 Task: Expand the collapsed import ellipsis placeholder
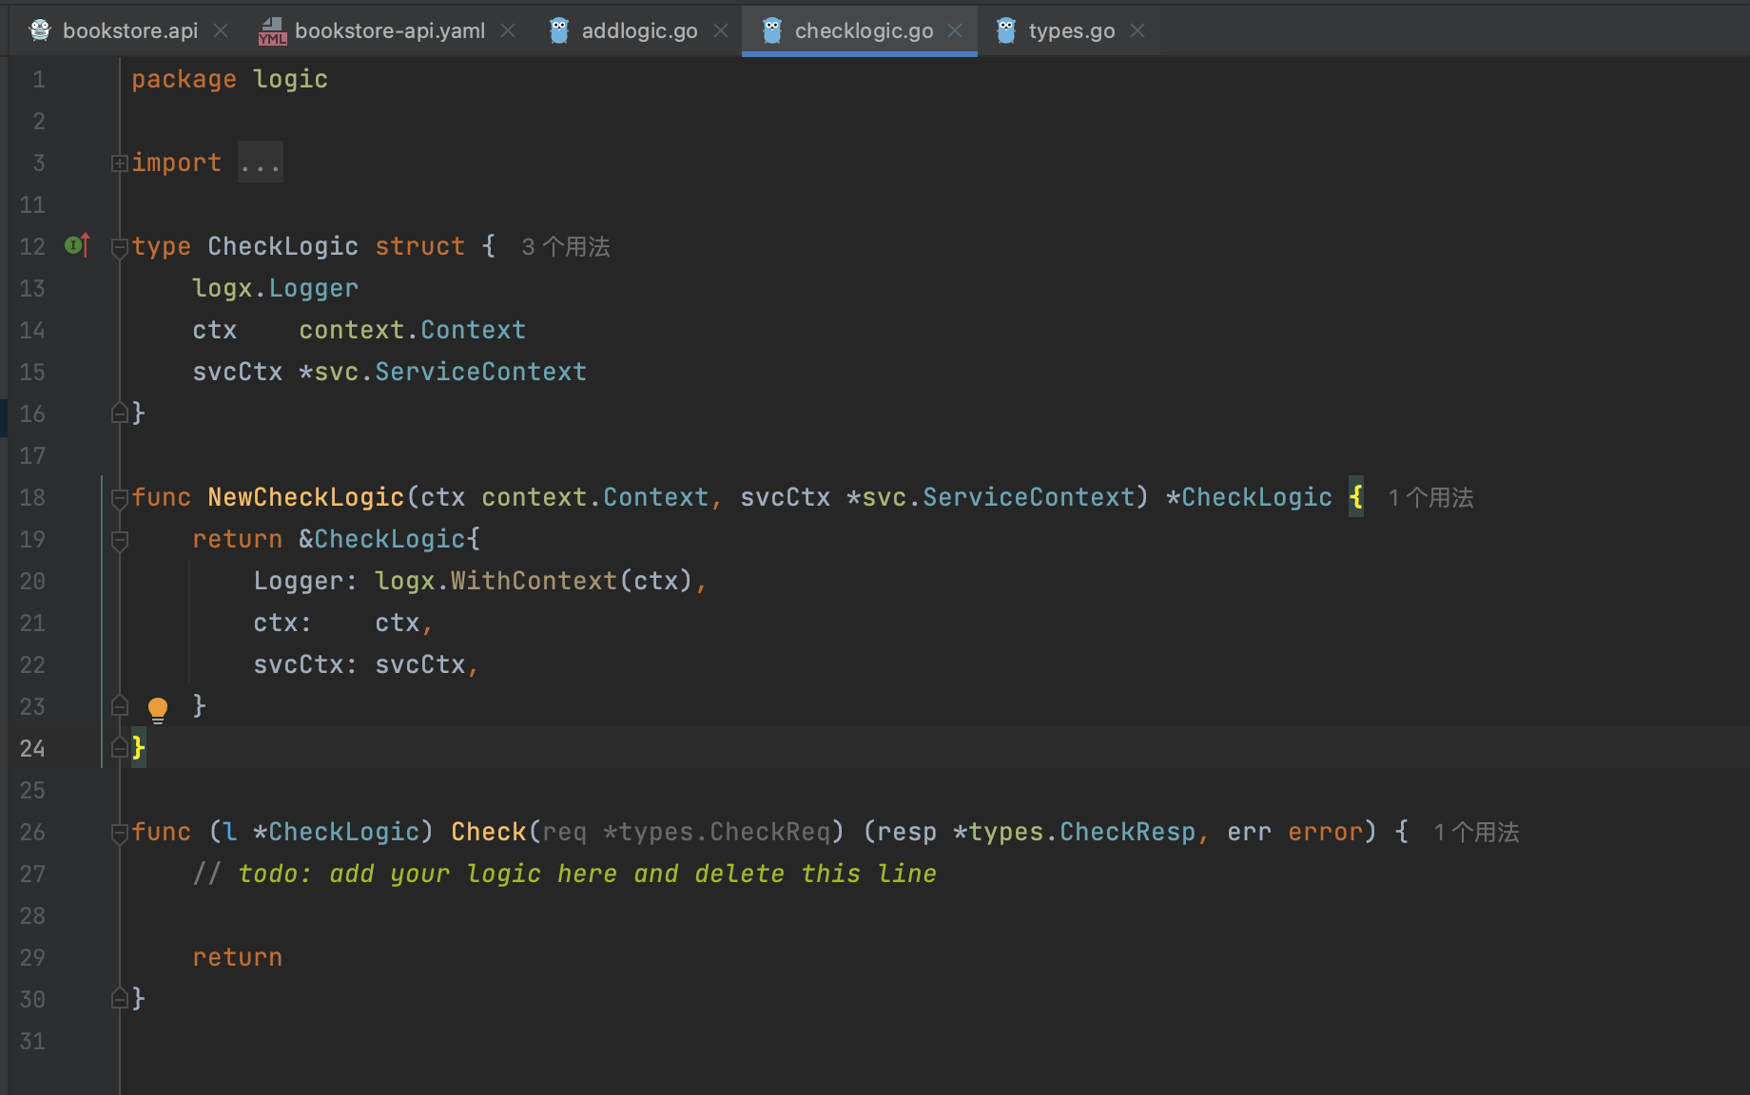[x=260, y=163]
